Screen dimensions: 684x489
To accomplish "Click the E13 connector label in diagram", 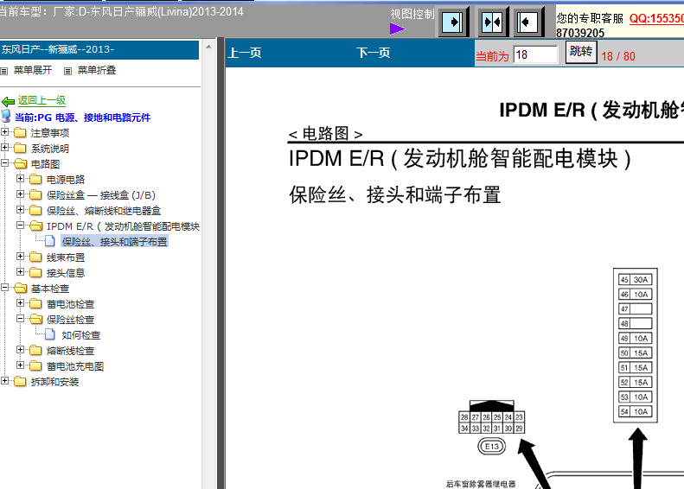I will point(492,447).
